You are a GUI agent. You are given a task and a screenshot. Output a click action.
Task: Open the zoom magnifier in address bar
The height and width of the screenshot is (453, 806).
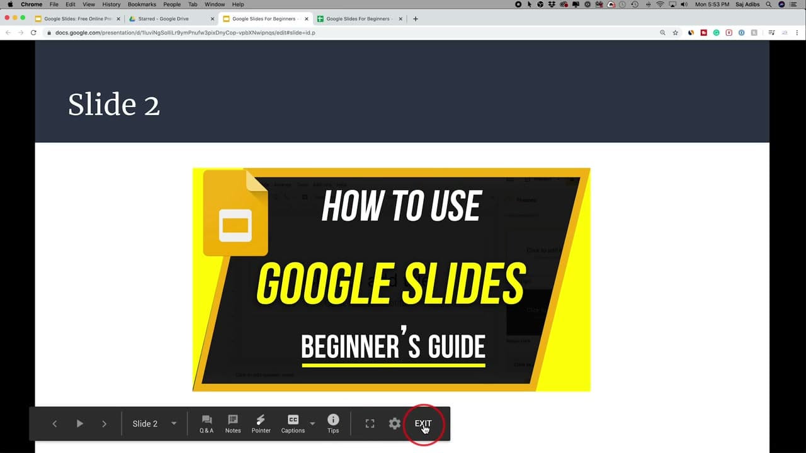click(662, 33)
